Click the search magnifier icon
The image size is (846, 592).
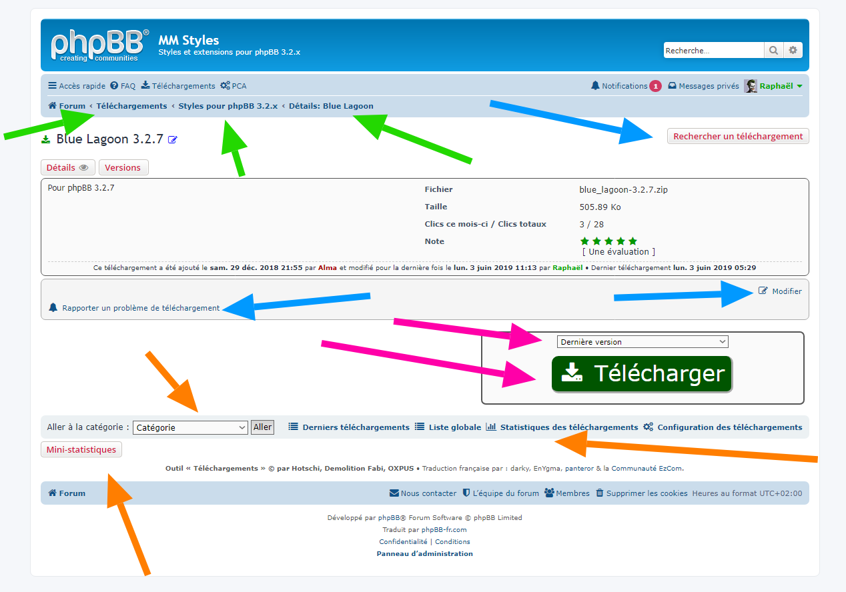773,51
